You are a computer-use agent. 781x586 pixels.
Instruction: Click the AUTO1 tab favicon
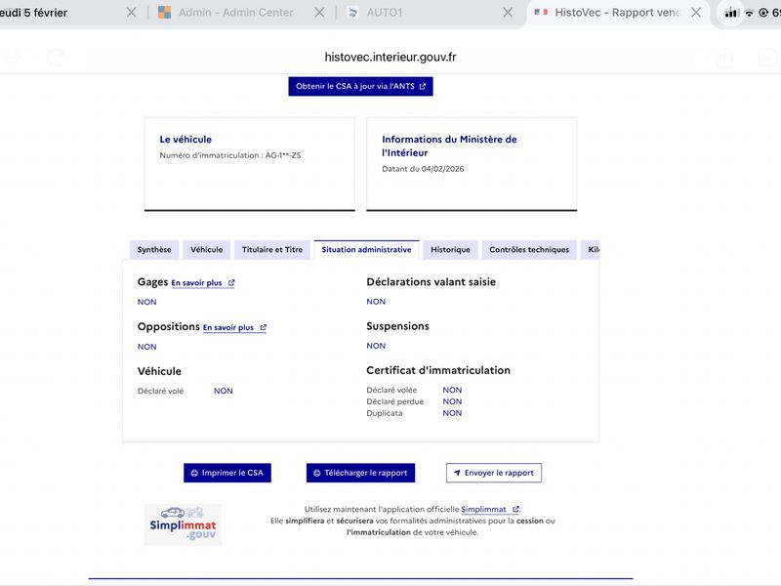click(x=352, y=13)
